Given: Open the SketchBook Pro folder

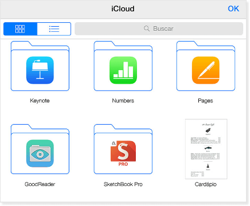Looking at the screenshot, I should click(123, 149).
